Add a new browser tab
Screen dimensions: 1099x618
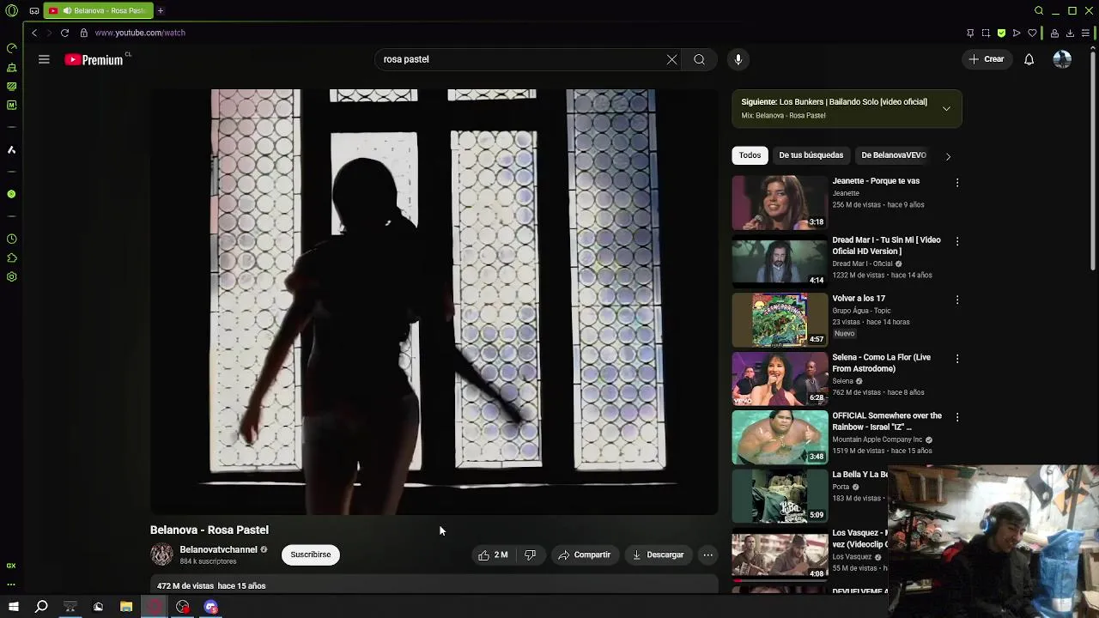[x=160, y=11]
